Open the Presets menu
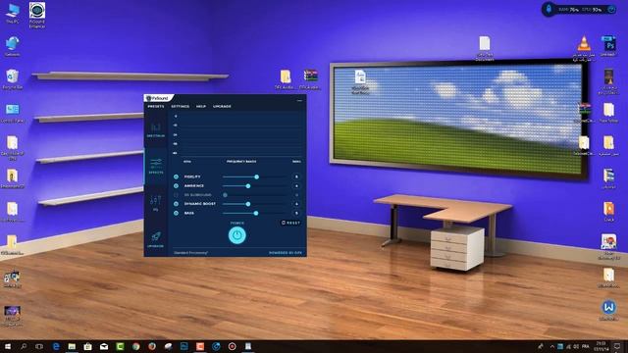The width and height of the screenshot is (628, 353). point(156,107)
